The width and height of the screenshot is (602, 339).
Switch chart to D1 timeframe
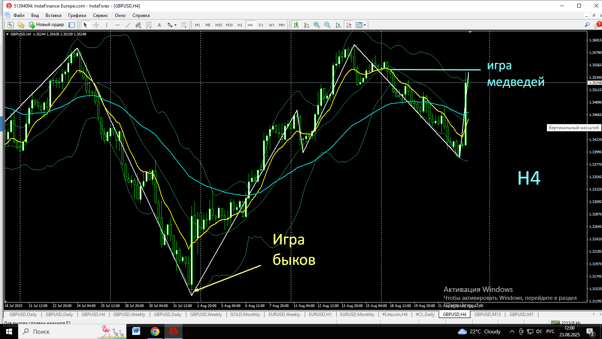[x=261, y=25]
